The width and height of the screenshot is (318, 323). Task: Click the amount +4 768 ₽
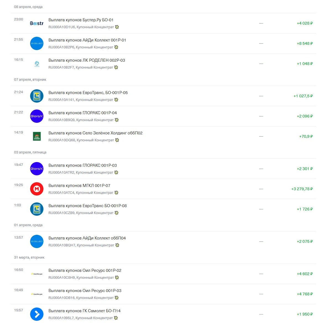305,294
